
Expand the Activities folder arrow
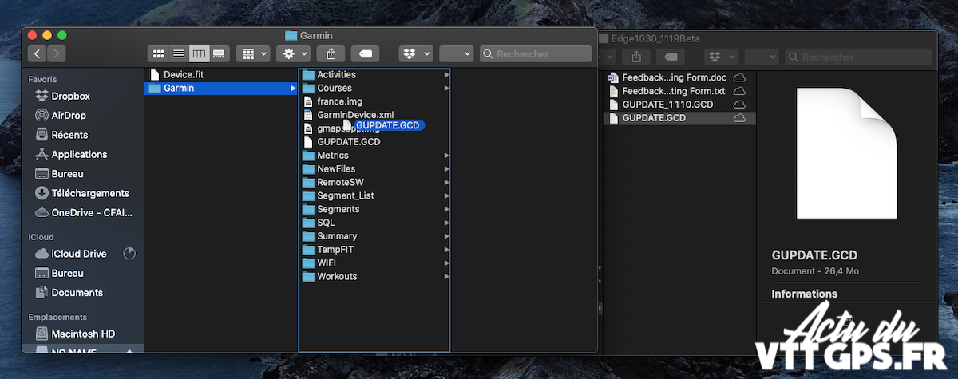(446, 74)
